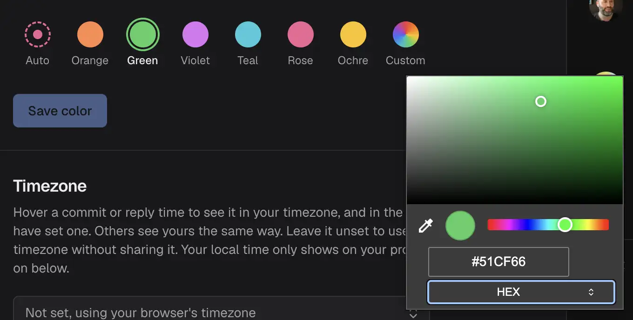Screen dimensions: 633x320
Task: Click the saturation picker circle handle
Action: coord(540,101)
